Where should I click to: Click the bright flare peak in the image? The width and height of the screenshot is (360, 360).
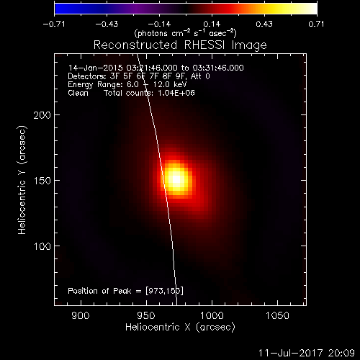point(176,179)
